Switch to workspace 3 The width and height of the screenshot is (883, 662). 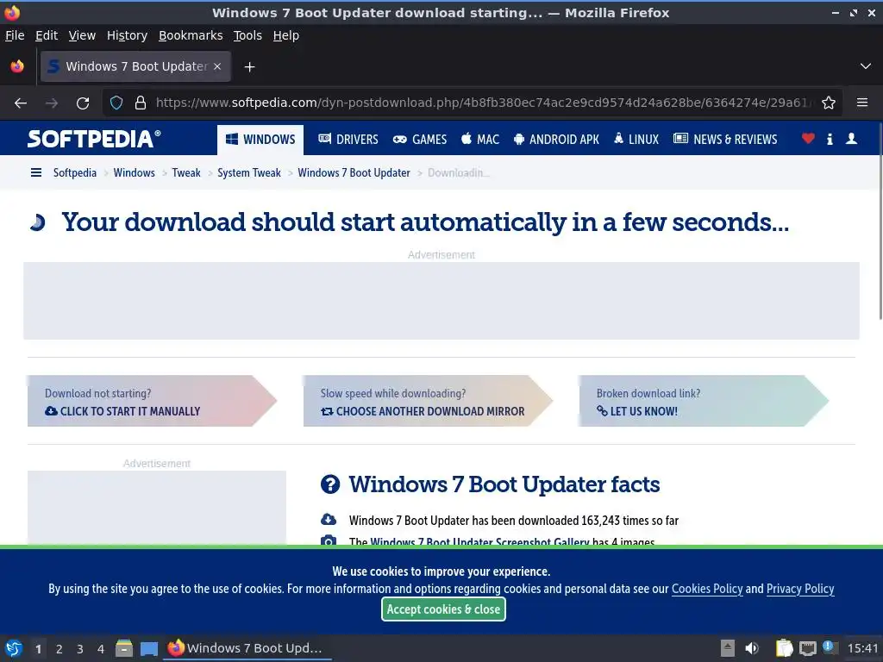[80, 649]
